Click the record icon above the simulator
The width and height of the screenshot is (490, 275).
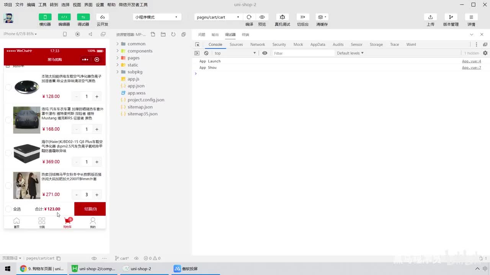coord(78,34)
